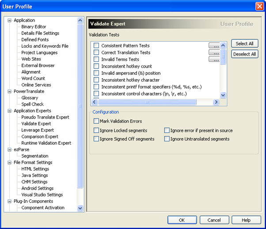Viewport: 266px width, 229px height.
Task: Check Inconsistent control characters test
Action: [x=96, y=94]
